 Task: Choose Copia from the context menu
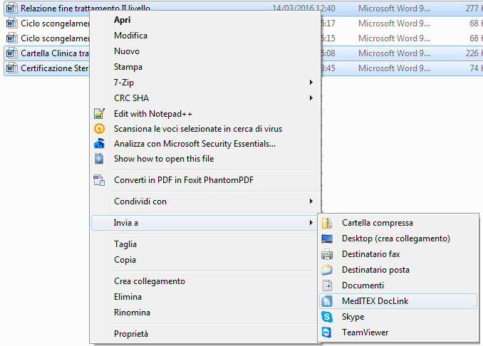pos(125,260)
